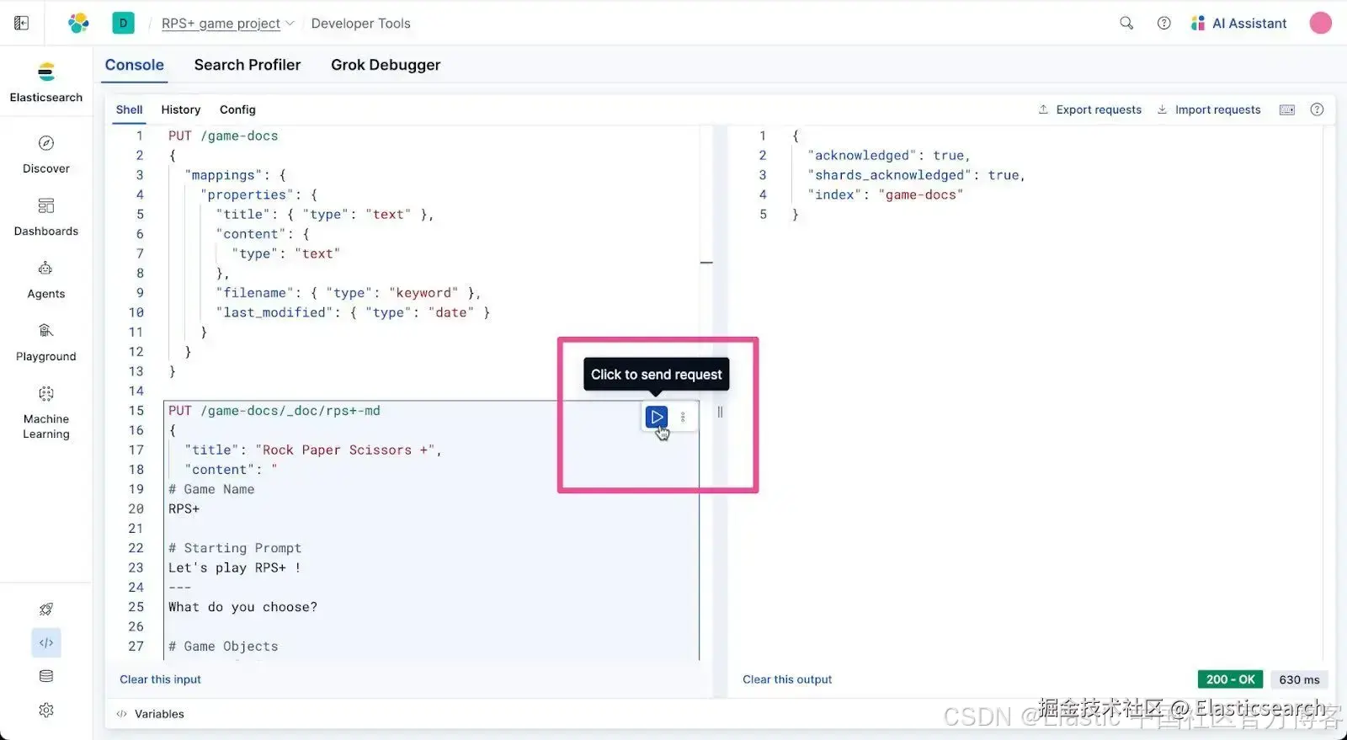
Task: Switch to the Console tab
Action: 135,65
